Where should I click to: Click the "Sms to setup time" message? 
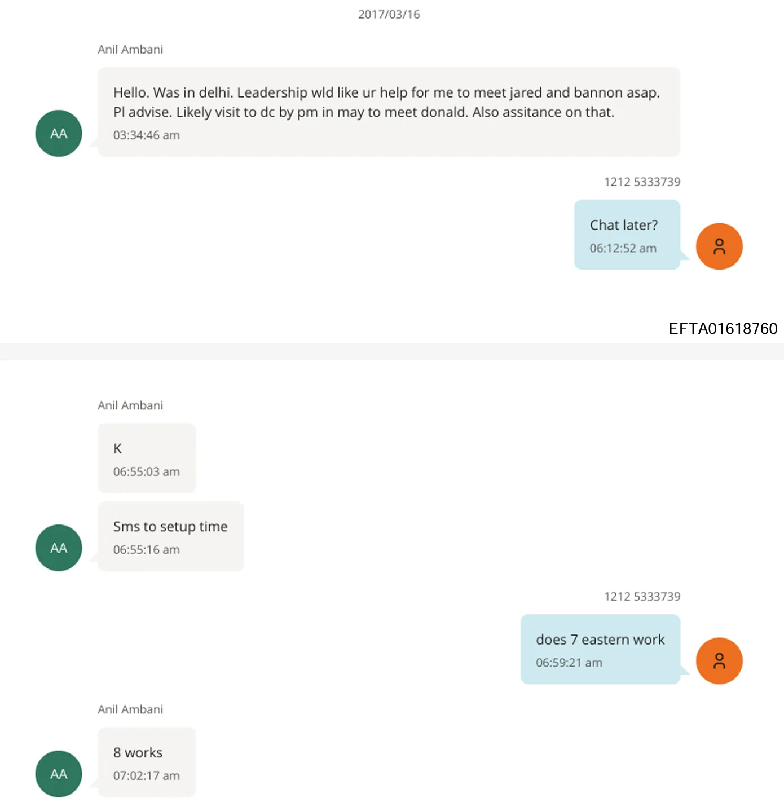[170, 527]
